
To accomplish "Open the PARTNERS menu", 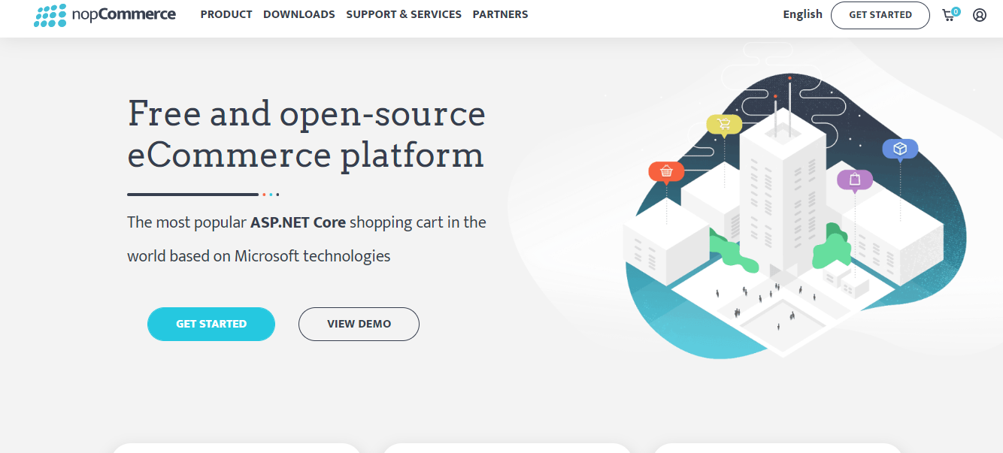I will (x=500, y=14).
